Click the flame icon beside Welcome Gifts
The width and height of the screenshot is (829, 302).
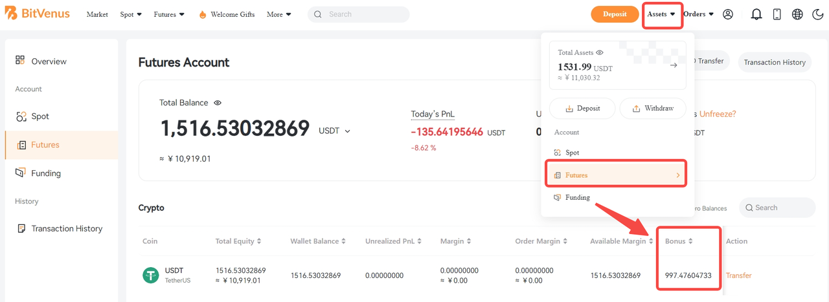point(203,14)
